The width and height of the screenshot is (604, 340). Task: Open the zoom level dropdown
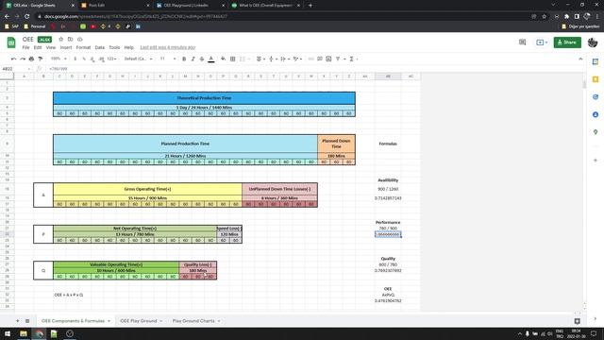coord(59,59)
